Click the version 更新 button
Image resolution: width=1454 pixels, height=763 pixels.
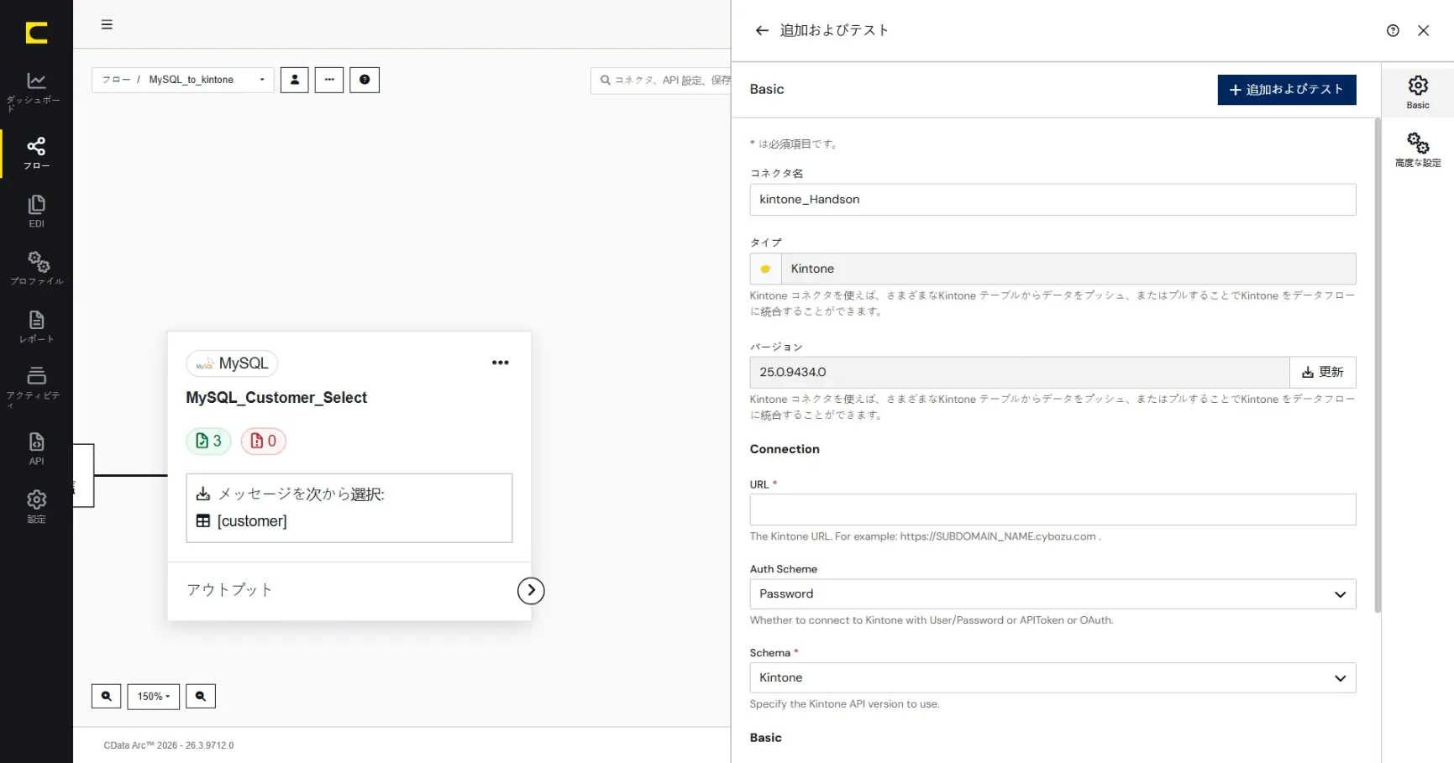tap(1323, 372)
